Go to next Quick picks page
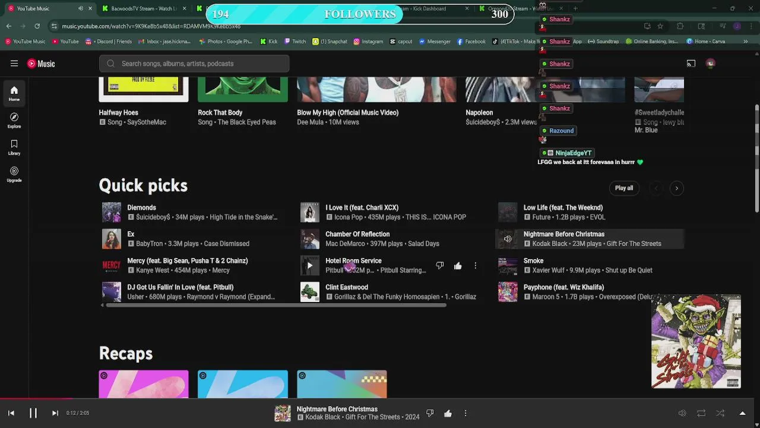 (676, 188)
